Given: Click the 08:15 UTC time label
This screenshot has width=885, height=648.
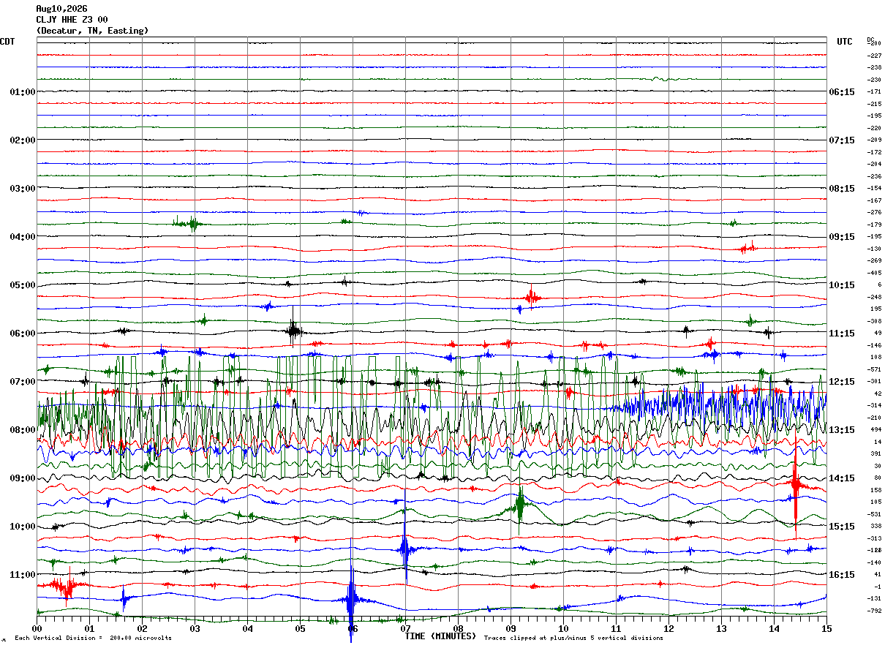Looking at the screenshot, I should [x=841, y=189].
